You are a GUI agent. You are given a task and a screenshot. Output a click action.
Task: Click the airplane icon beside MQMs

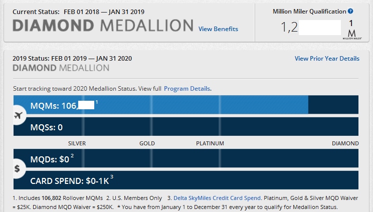click(19, 115)
